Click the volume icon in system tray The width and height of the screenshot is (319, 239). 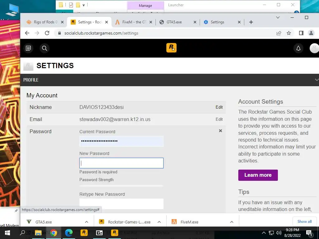tap(279, 233)
